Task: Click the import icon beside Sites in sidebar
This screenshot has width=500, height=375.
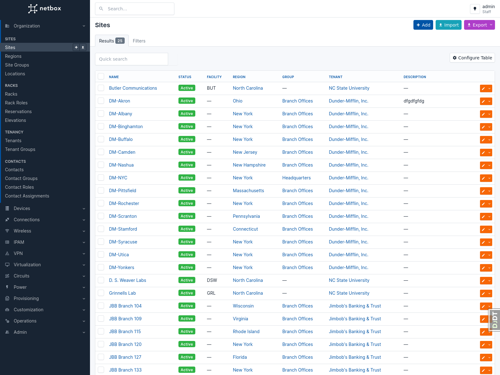Action: coord(82,47)
